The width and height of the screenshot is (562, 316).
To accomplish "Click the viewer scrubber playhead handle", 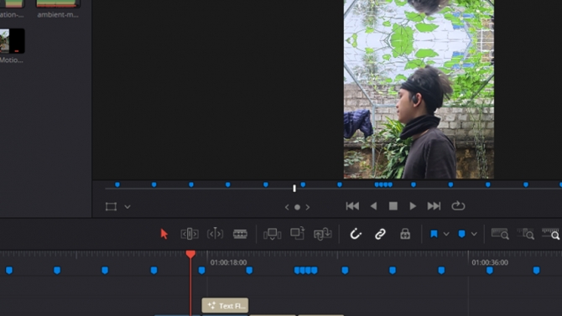I will (x=294, y=188).
